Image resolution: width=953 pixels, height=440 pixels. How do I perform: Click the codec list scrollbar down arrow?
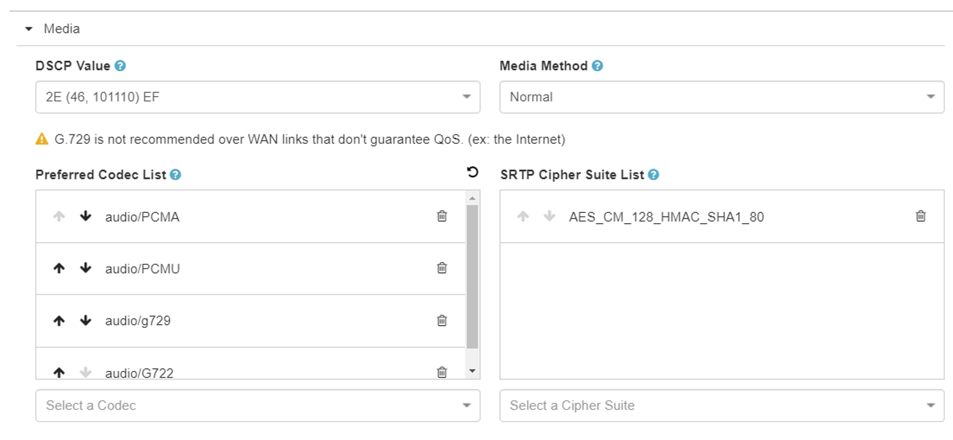pyautogui.click(x=472, y=371)
